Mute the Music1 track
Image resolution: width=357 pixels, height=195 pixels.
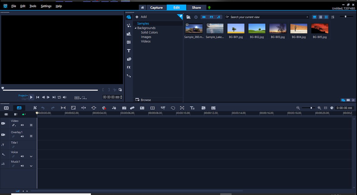tap(22, 165)
